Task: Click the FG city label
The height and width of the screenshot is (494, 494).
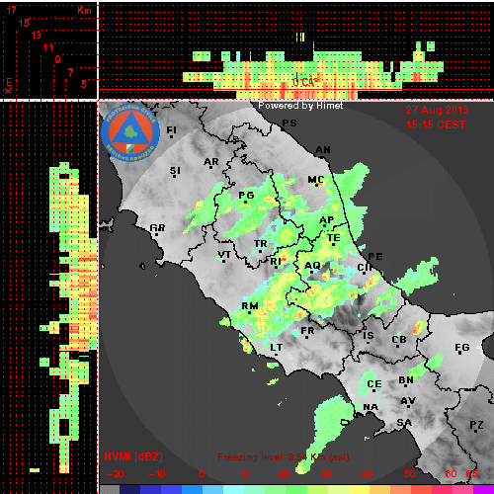Action: pos(461,348)
